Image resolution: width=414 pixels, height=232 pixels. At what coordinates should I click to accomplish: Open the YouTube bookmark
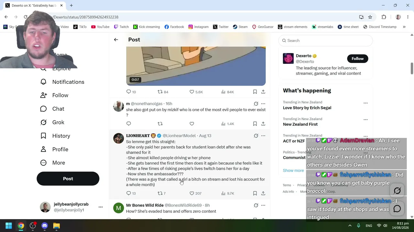100,27
